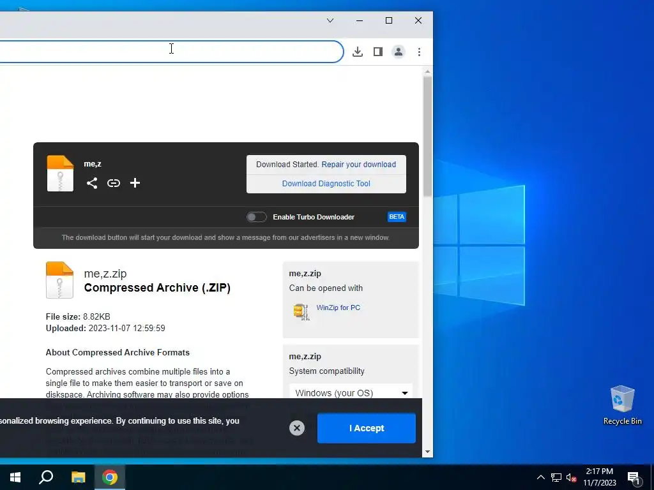Open File Explorer from taskbar
The width and height of the screenshot is (654, 490).
coord(78,477)
